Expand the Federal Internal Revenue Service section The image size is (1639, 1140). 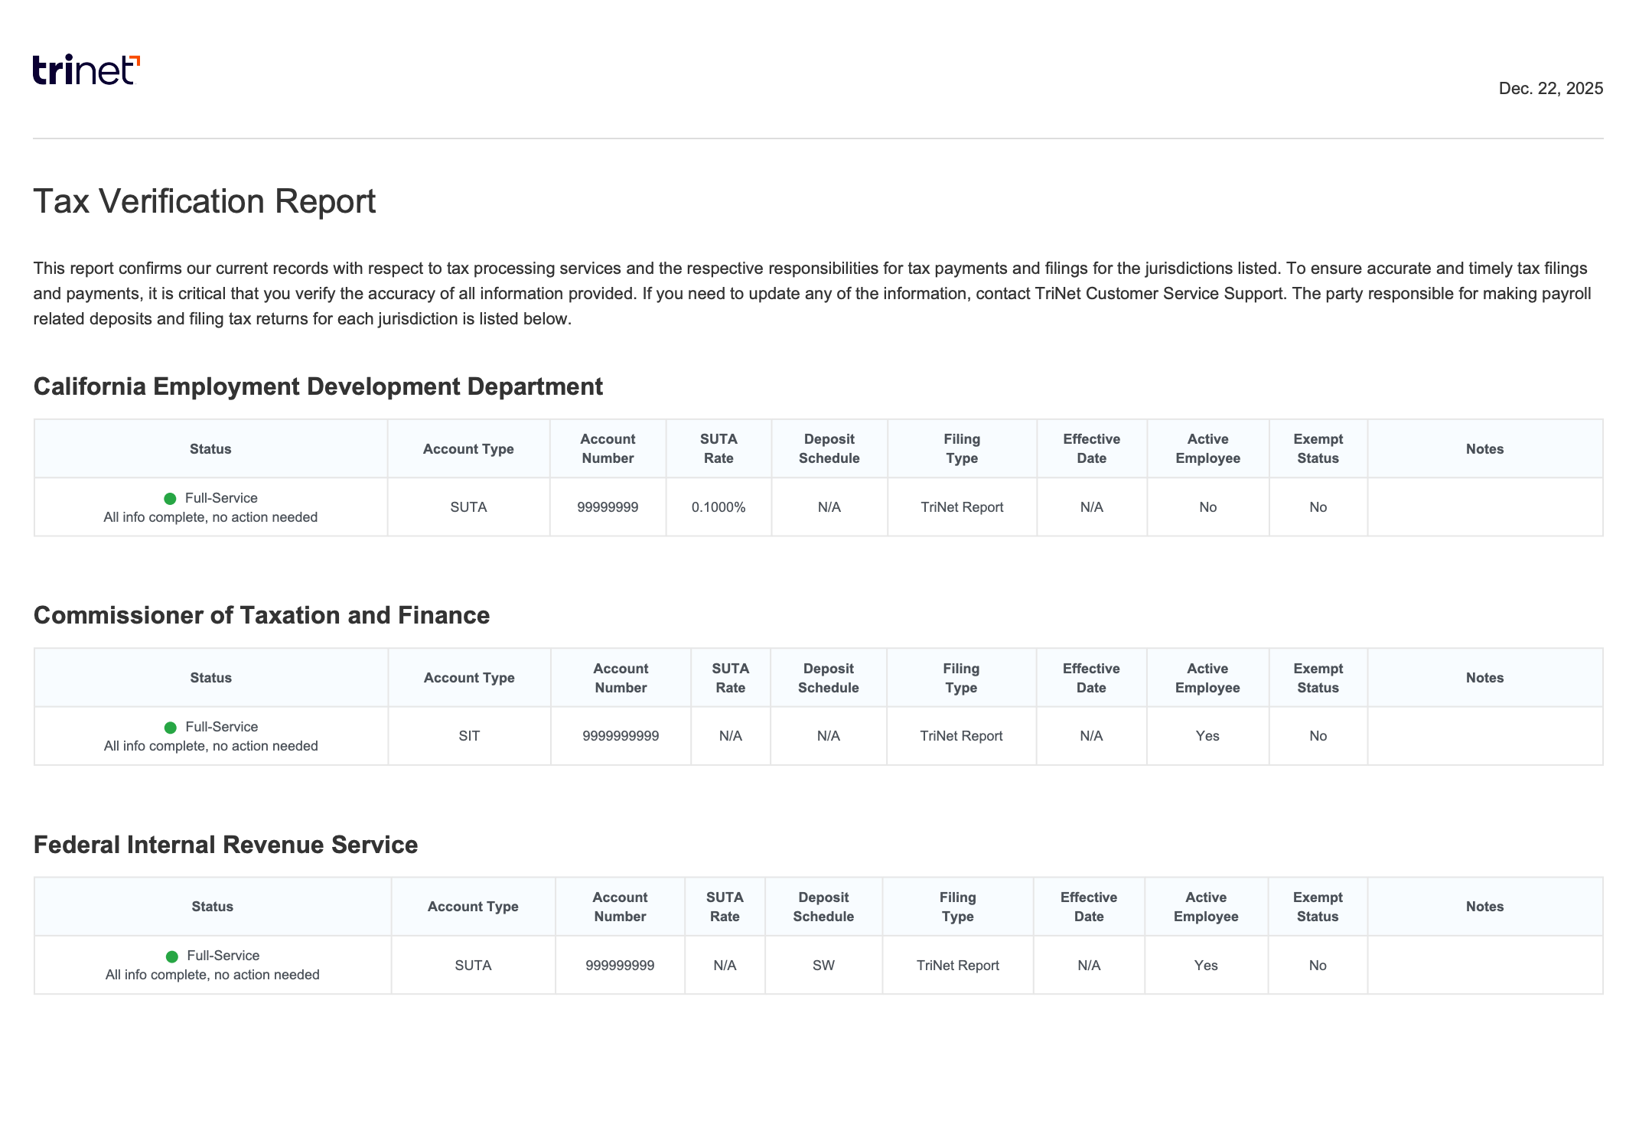click(x=226, y=845)
